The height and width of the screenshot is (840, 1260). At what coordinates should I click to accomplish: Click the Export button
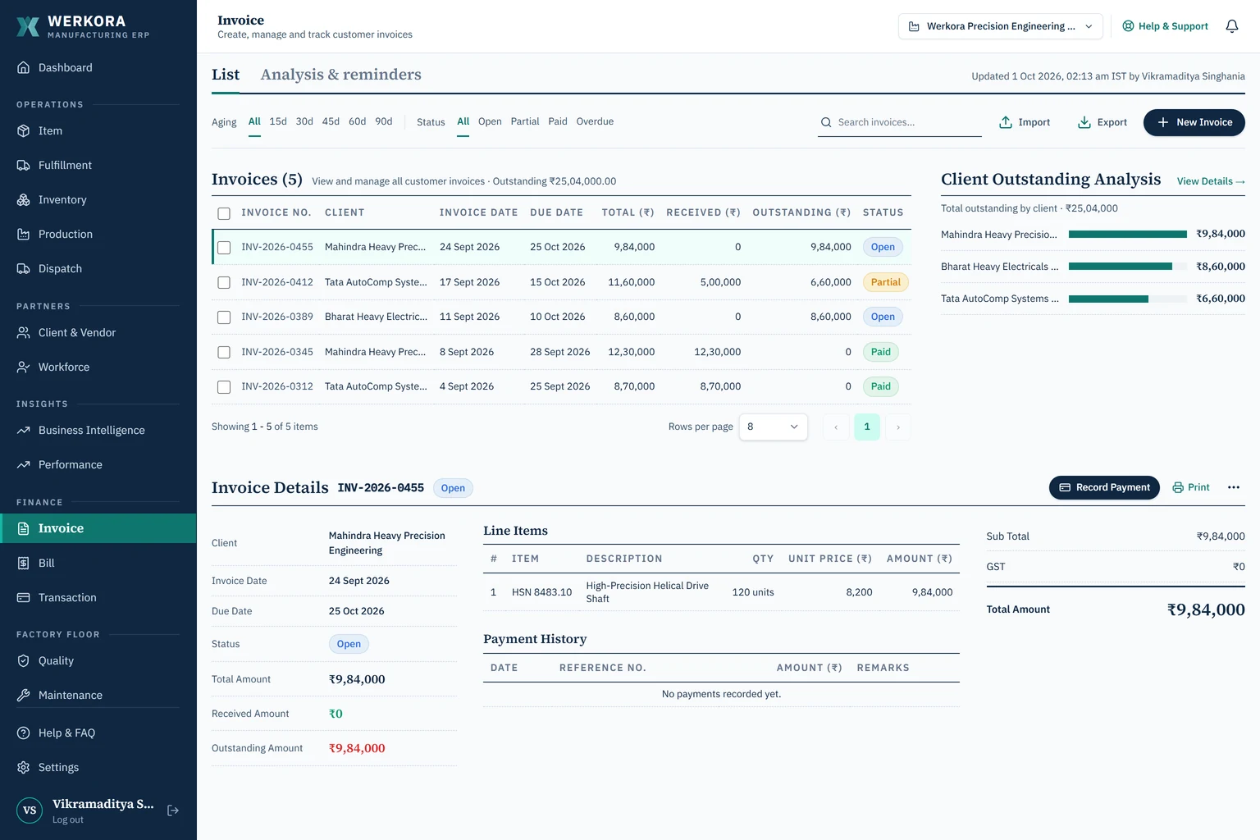click(x=1102, y=122)
